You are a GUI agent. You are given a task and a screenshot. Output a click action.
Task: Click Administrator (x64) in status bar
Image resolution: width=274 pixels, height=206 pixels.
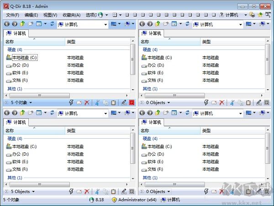pos(134,200)
